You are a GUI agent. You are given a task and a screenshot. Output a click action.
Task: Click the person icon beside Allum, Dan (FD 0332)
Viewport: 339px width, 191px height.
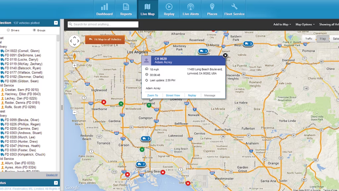(x=2, y=163)
